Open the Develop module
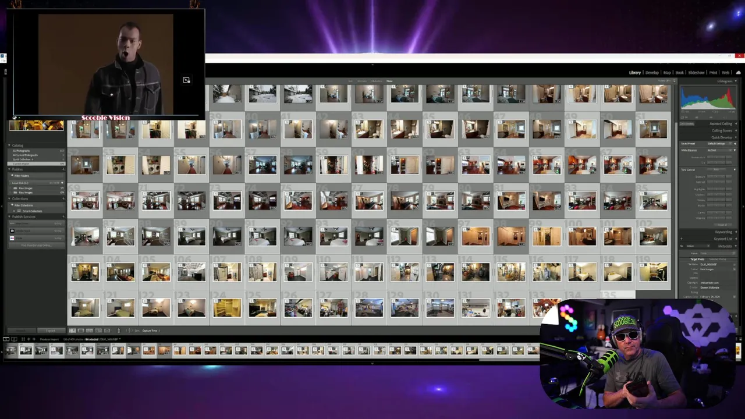This screenshot has height=419, width=745. click(x=652, y=73)
